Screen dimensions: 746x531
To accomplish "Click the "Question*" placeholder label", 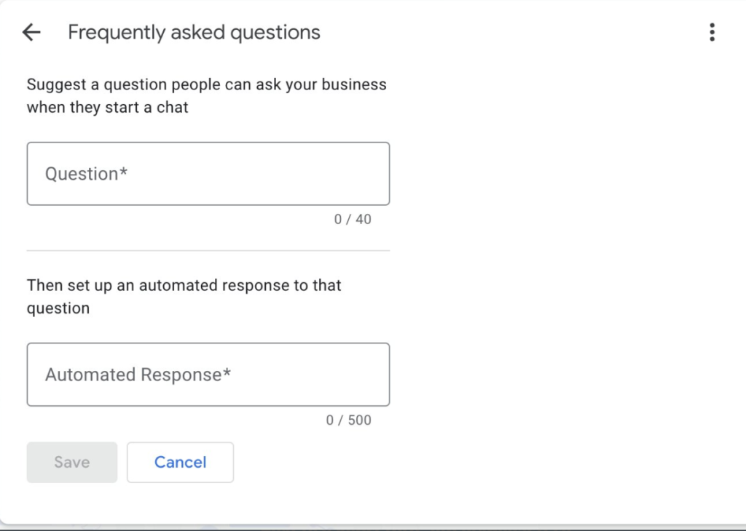I will [86, 174].
